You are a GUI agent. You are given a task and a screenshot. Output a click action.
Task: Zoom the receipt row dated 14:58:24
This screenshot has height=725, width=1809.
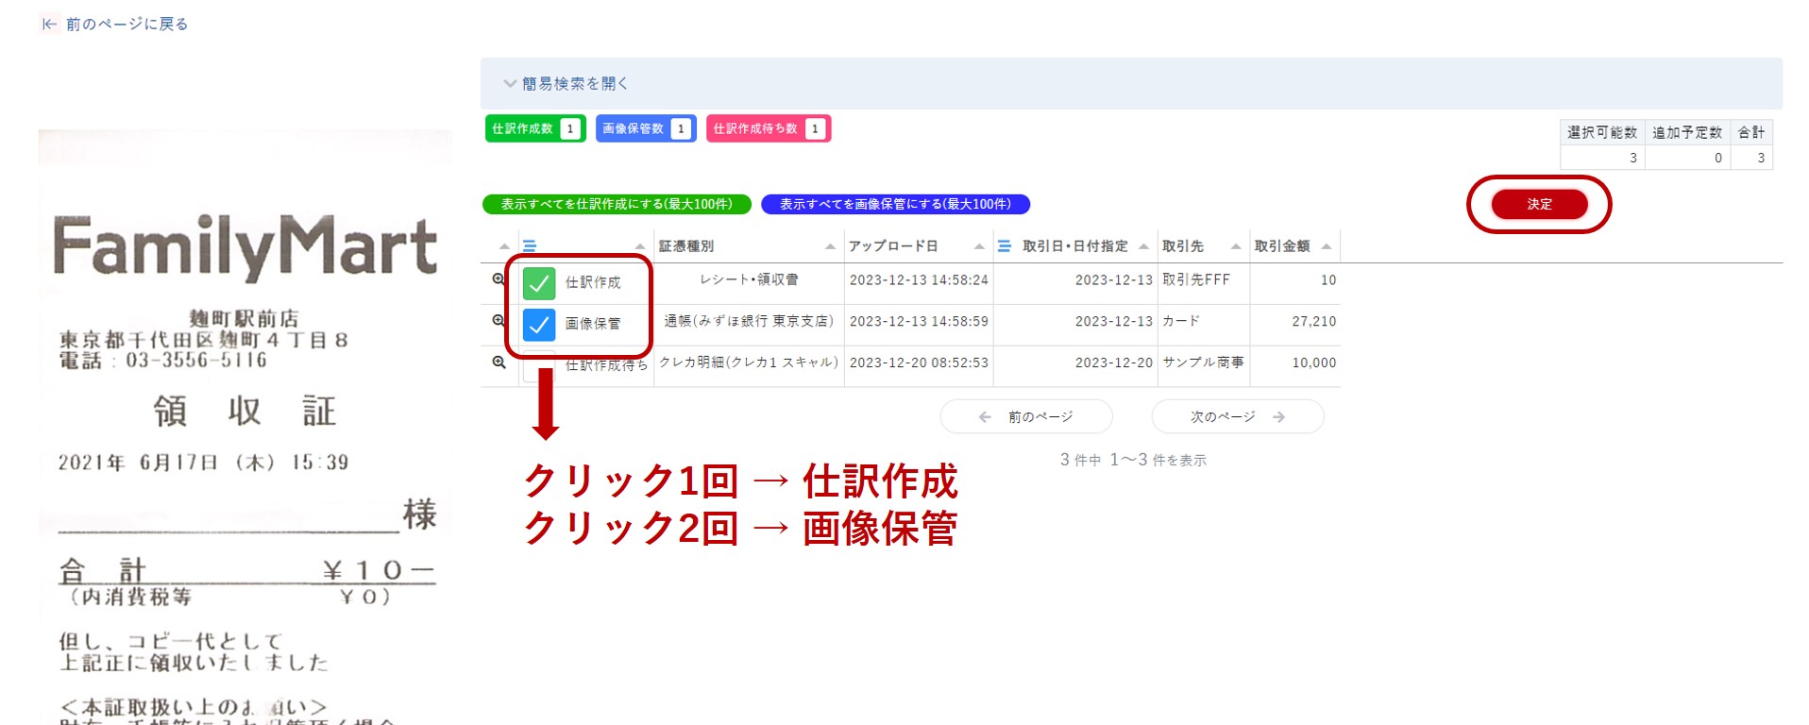pos(499,279)
